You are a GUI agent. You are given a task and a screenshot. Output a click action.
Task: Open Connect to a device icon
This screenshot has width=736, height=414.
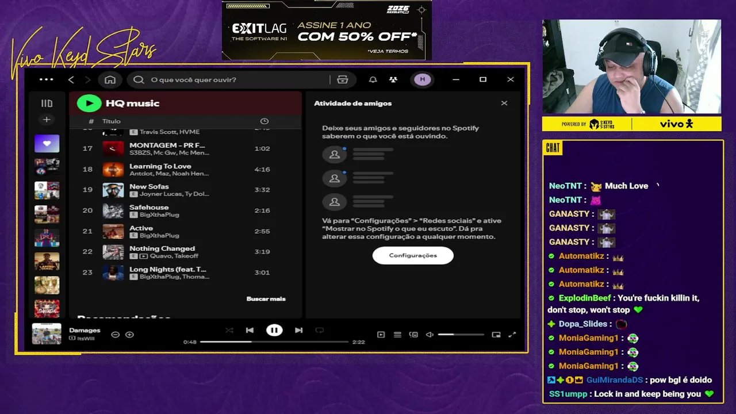click(x=413, y=335)
